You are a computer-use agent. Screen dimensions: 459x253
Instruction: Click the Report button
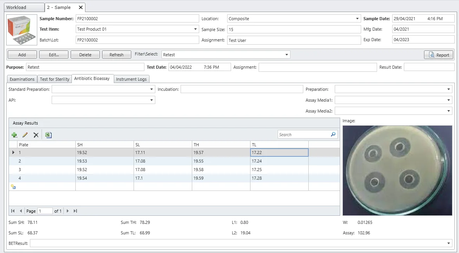pos(438,55)
